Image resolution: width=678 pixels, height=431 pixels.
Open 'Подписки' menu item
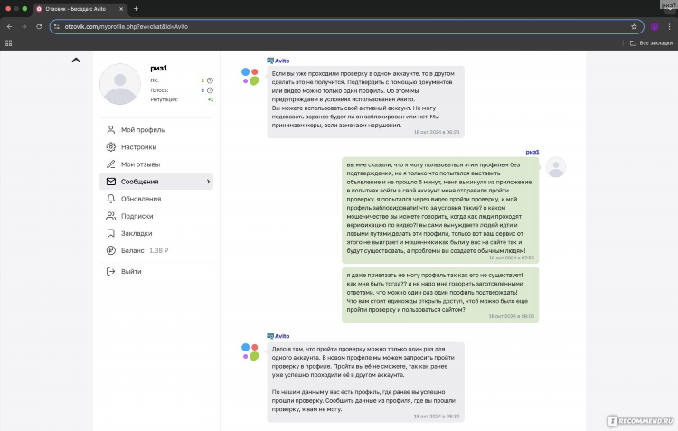pos(156,216)
